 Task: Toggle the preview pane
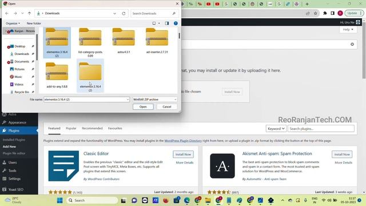coord(167,23)
